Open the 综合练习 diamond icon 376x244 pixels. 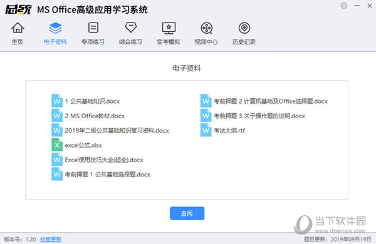tap(131, 28)
